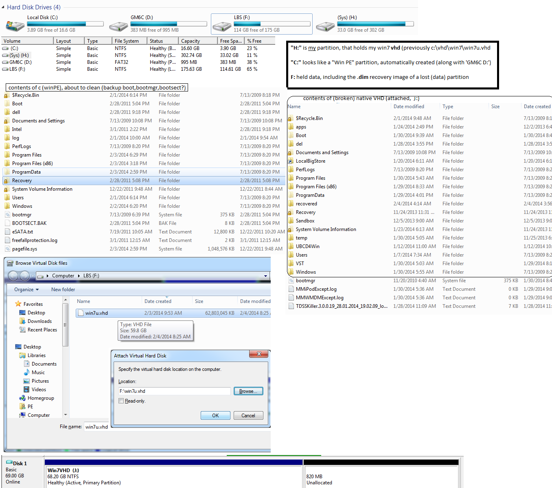Click the LBS (F:) free space bar
The height and width of the screenshot is (488, 552).
[272, 24]
